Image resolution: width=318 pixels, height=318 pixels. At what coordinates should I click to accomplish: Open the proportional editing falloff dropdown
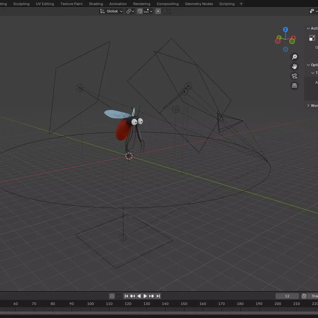coord(166,11)
